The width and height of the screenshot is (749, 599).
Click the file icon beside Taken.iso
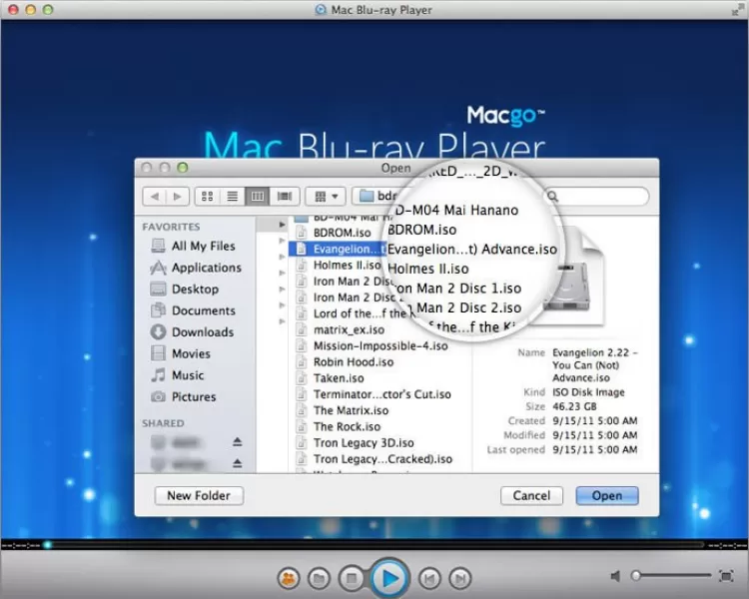coord(301,378)
